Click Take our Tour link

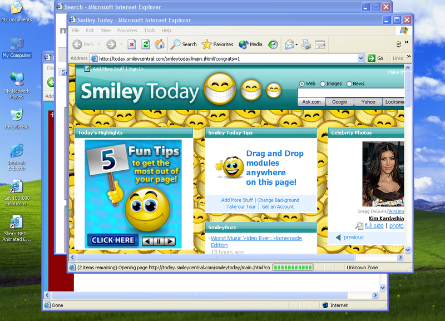[x=241, y=206]
